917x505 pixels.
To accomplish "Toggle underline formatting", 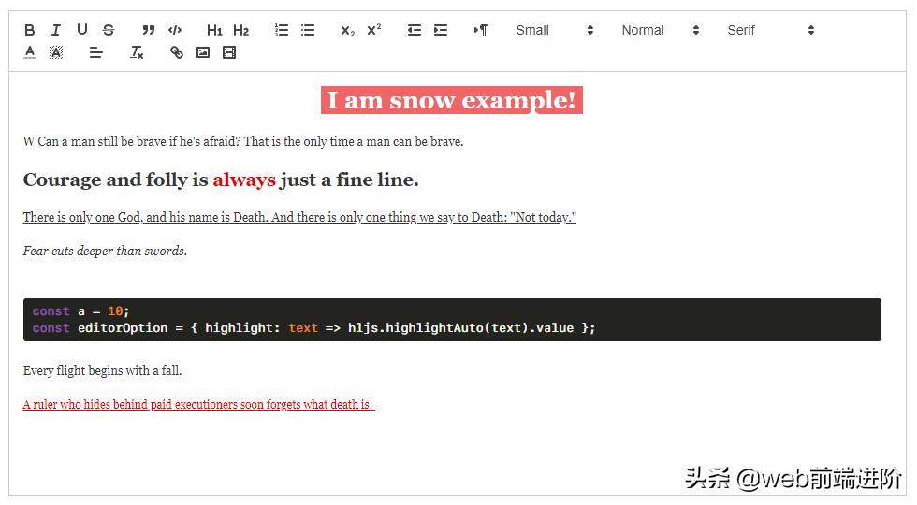I will click(82, 30).
